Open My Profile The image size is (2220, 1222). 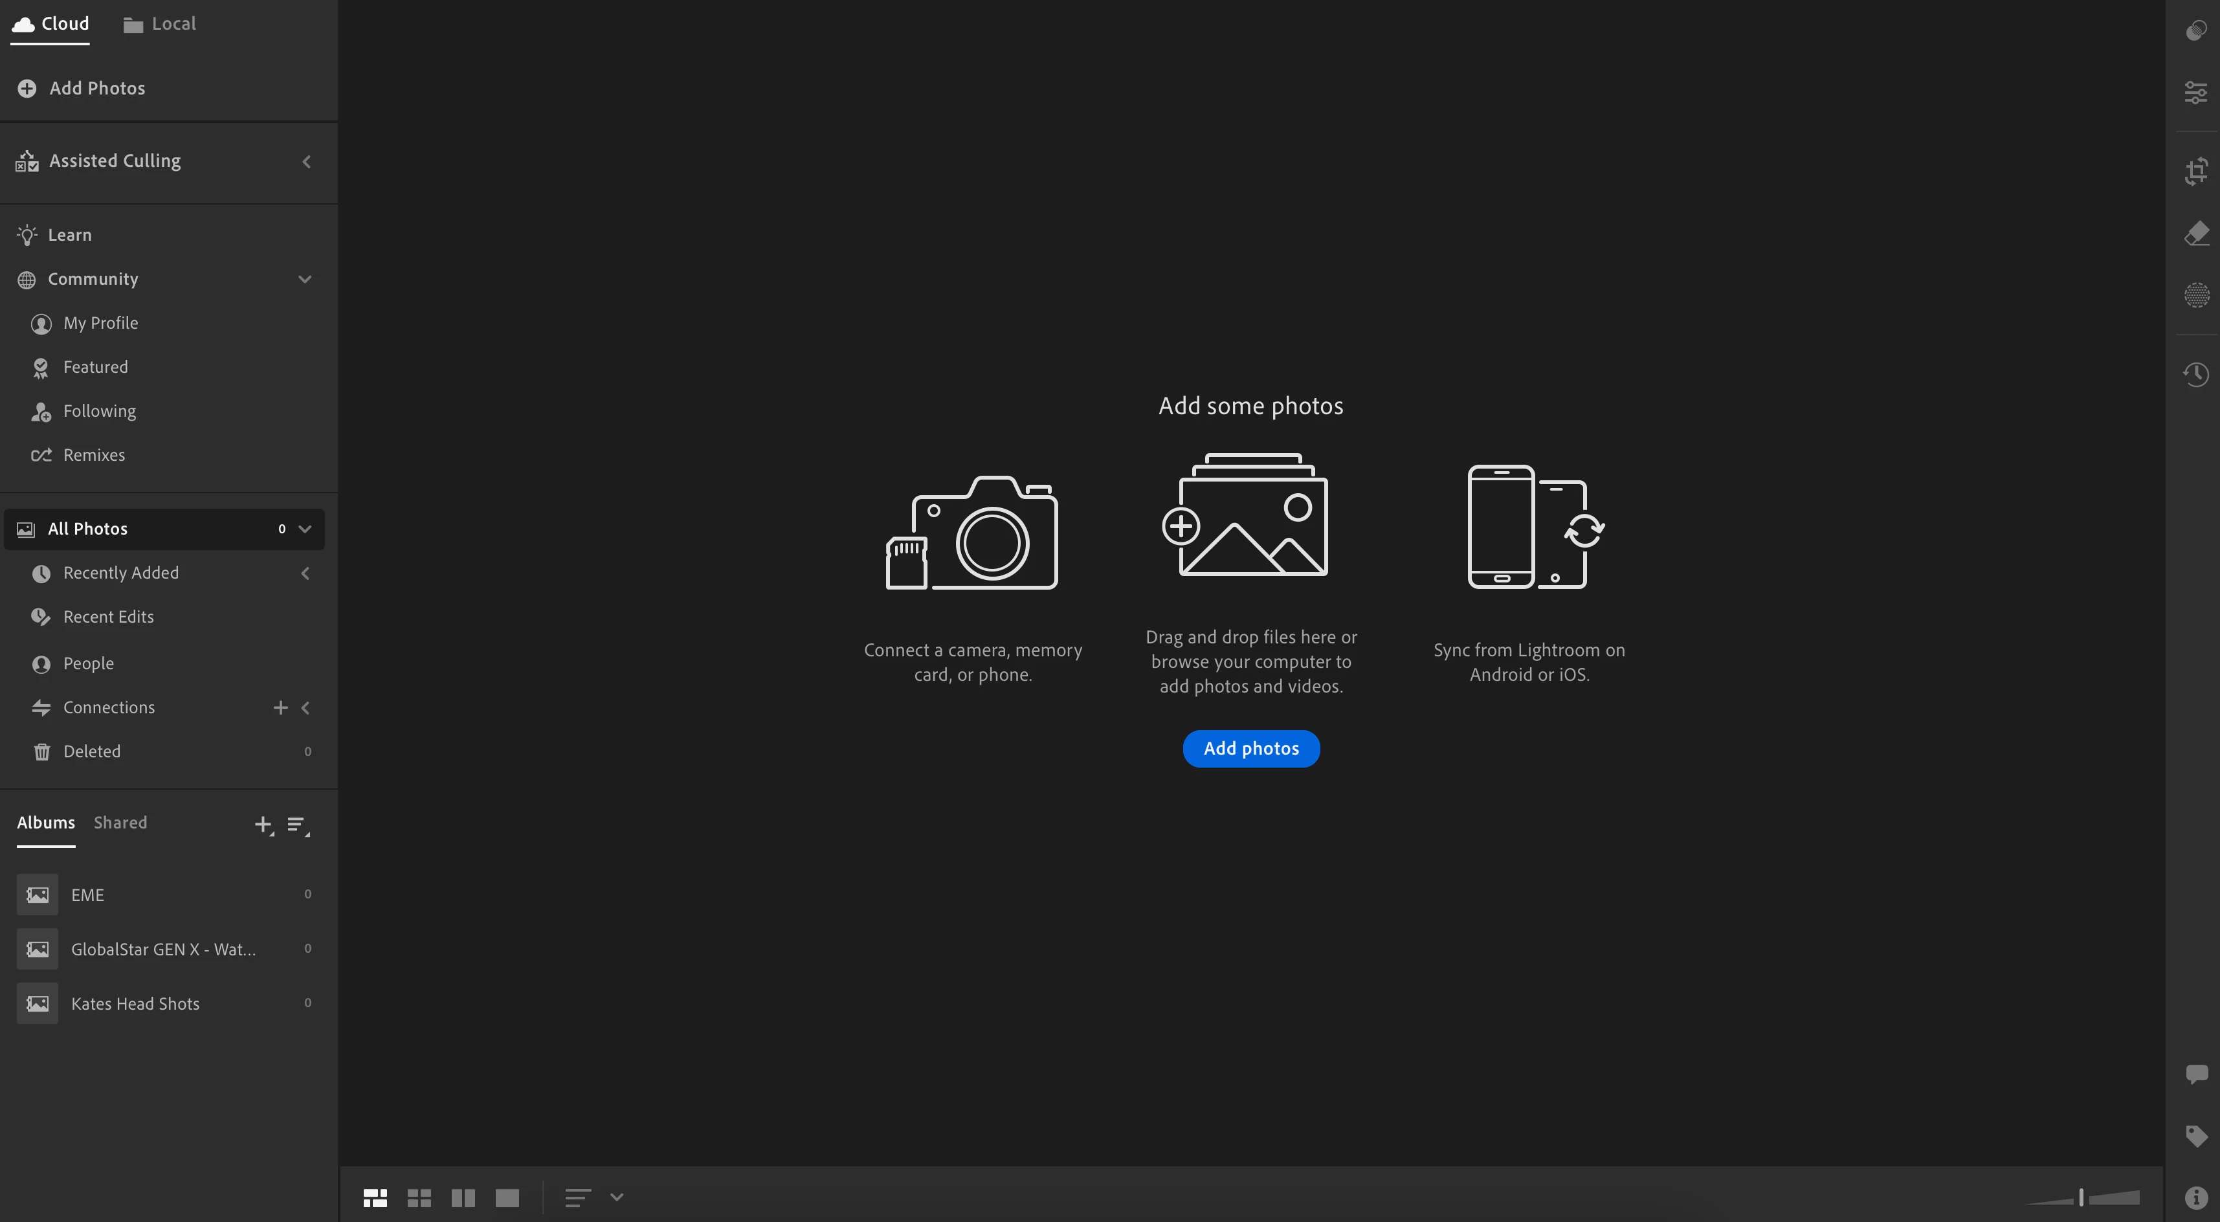(100, 323)
